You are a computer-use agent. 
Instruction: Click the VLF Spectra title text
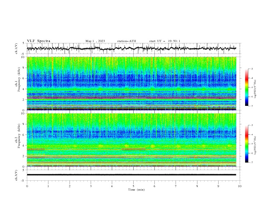click(x=39, y=41)
